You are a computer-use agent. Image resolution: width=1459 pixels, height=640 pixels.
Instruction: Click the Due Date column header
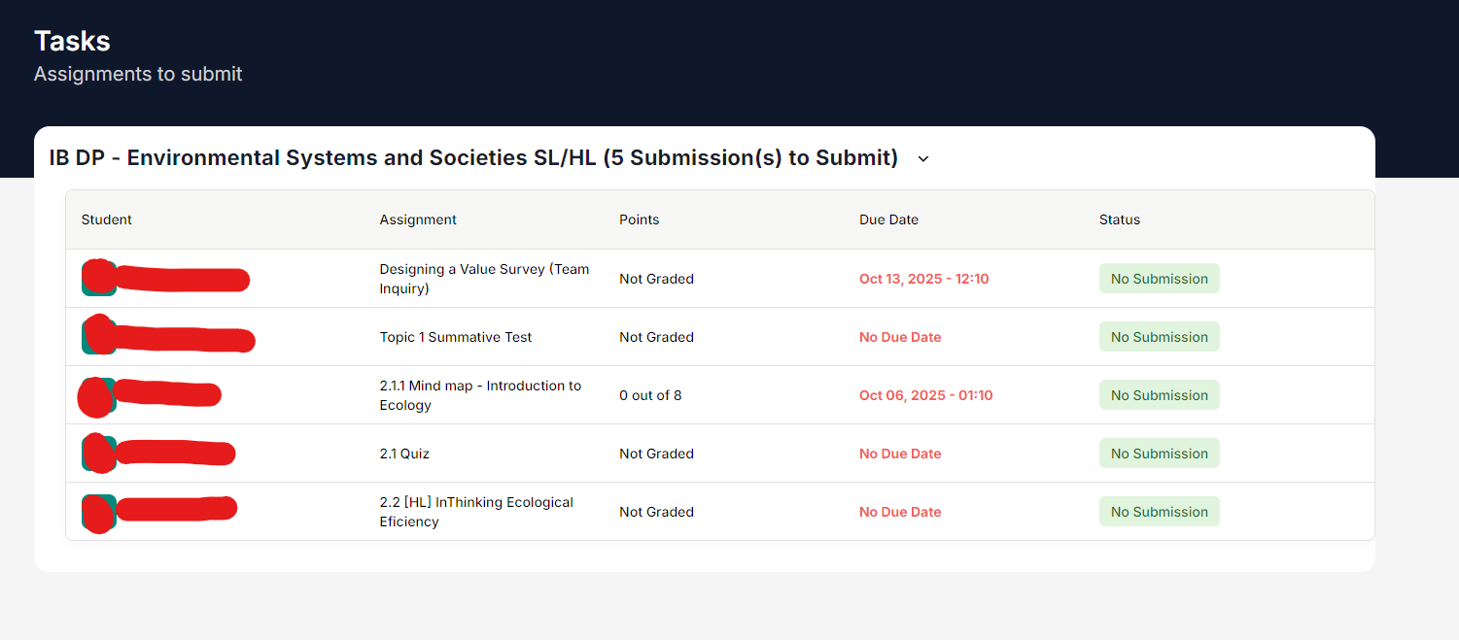pos(888,219)
